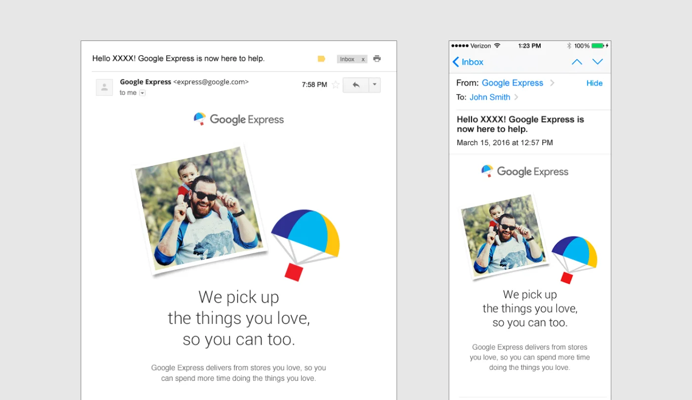This screenshot has width=692, height=400.
Task: Go back to Inbox on the phone
Action: [x=468, y=62]
